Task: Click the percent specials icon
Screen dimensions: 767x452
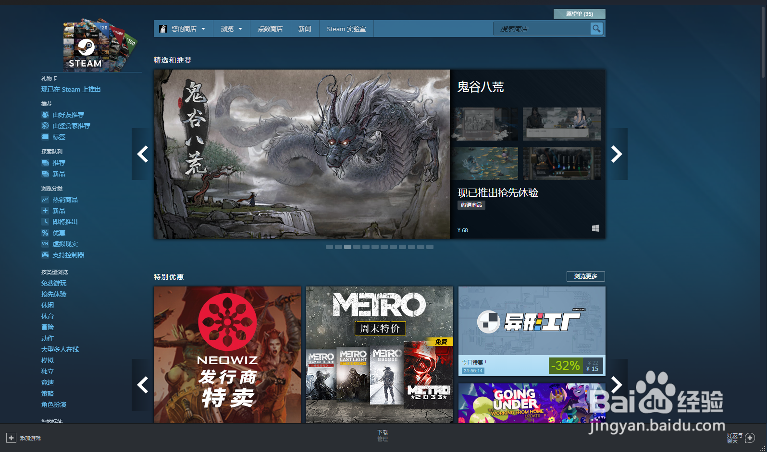Action: tap(45, 233)
